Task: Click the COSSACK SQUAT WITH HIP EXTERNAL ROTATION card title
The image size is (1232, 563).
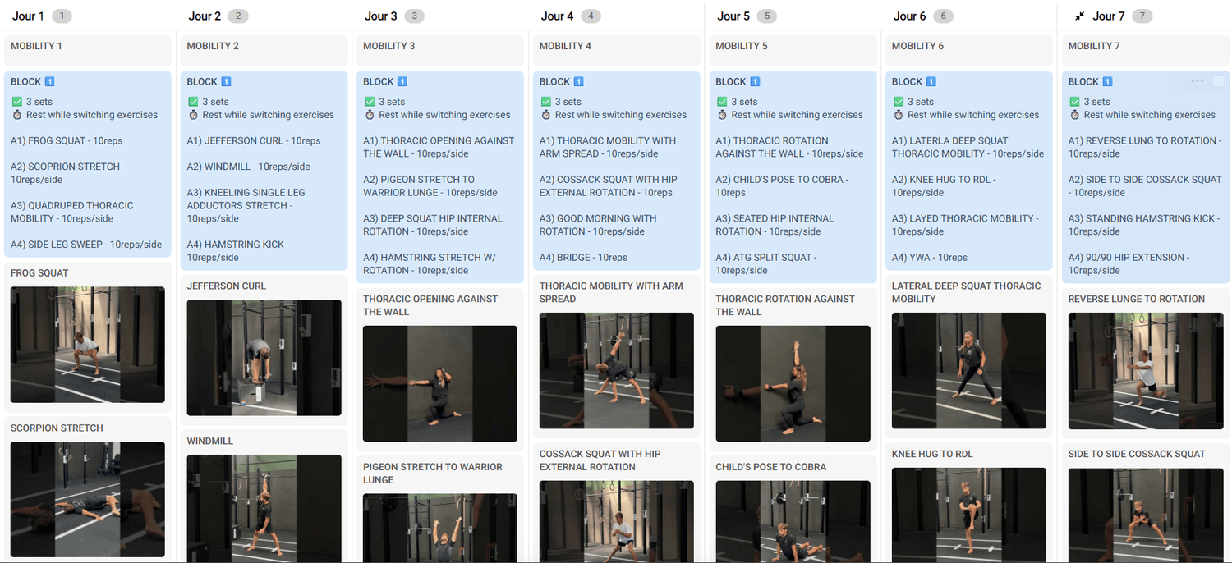Action: [600, 460]
